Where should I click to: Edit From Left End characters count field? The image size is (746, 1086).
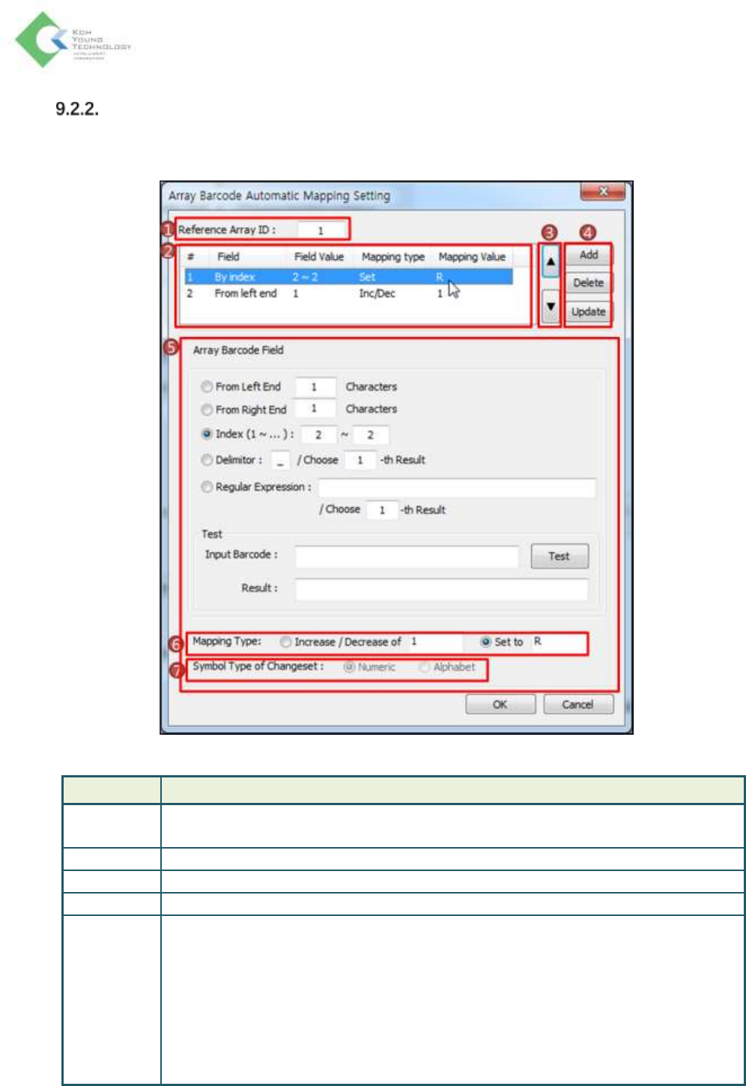(315, 387)
